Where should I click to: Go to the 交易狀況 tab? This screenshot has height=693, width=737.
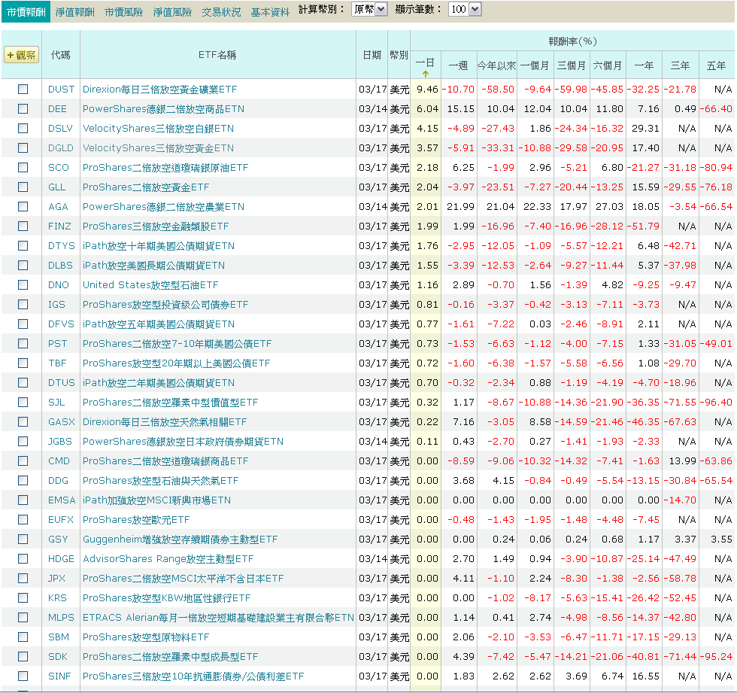click(x=221, y=12)
